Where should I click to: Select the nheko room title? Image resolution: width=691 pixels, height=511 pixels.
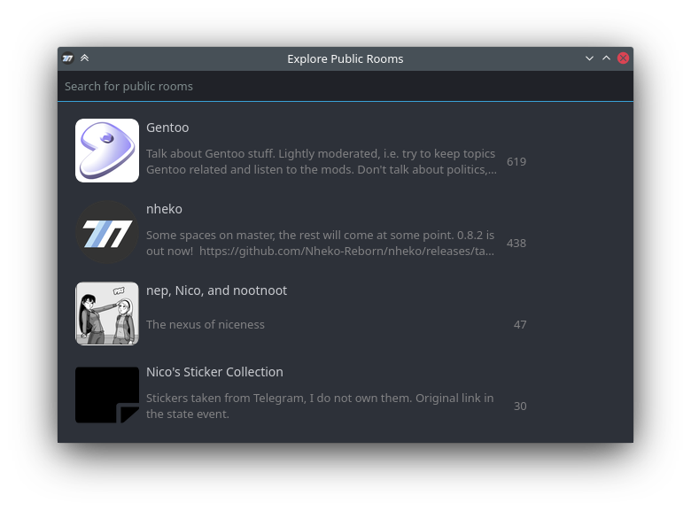coord(164,209)
